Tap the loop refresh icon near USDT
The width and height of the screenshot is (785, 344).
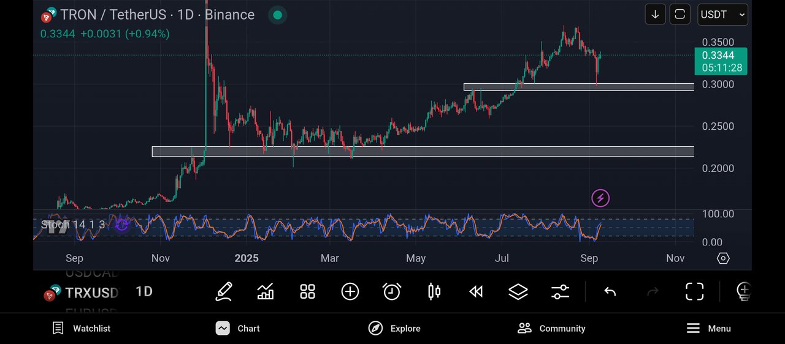click(x=680, y=14)
